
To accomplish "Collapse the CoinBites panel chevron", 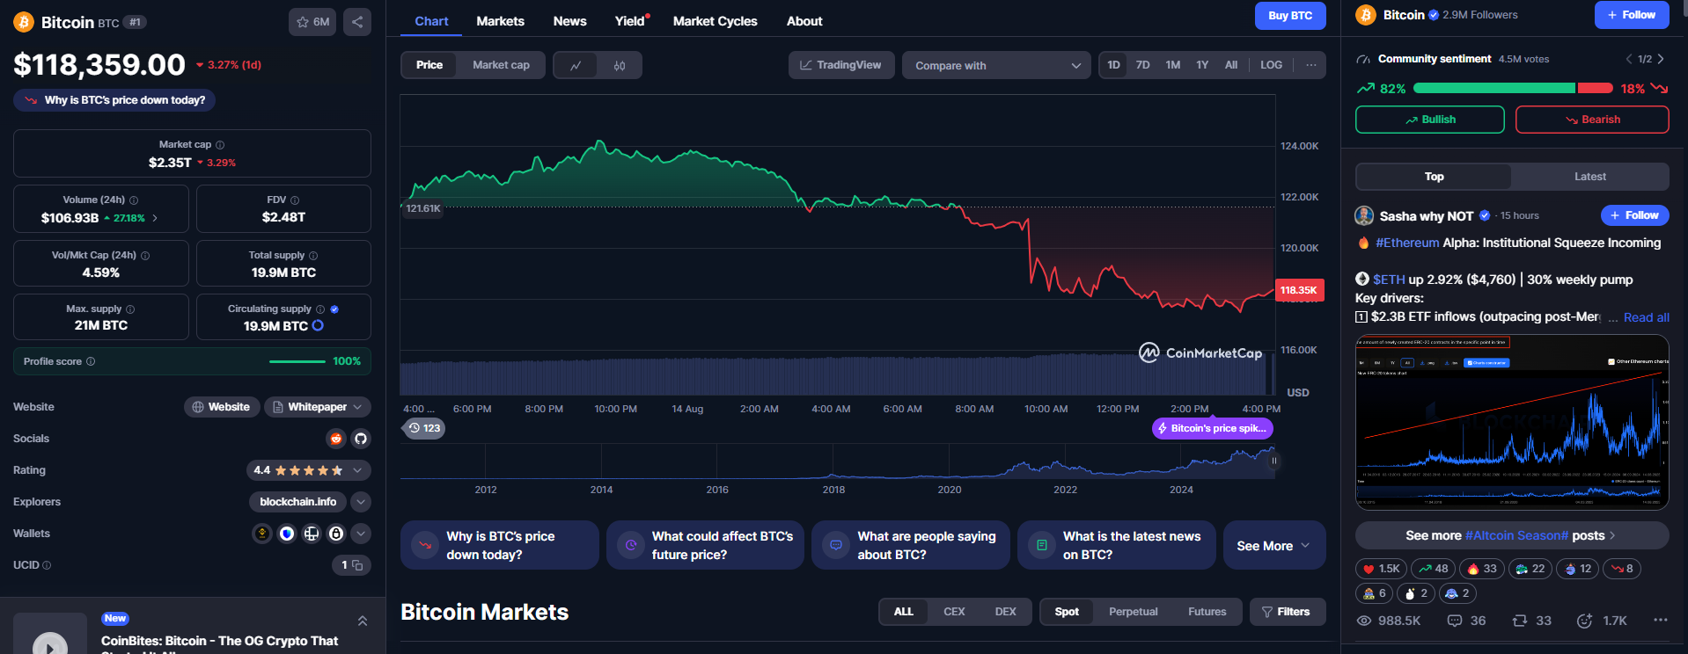I will [363, 621].
